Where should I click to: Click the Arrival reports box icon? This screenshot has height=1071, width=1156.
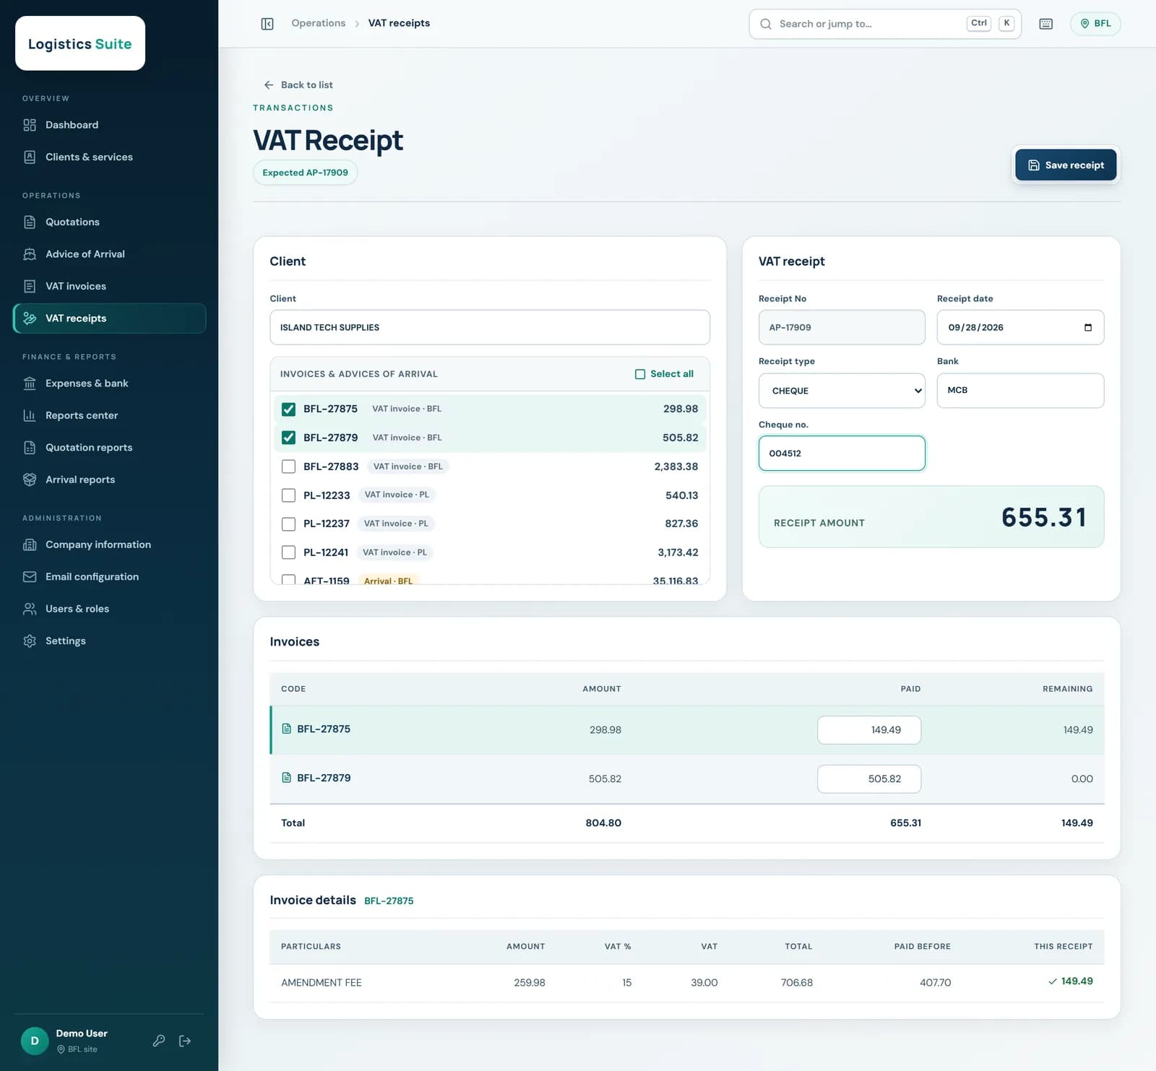coord(30,480)
